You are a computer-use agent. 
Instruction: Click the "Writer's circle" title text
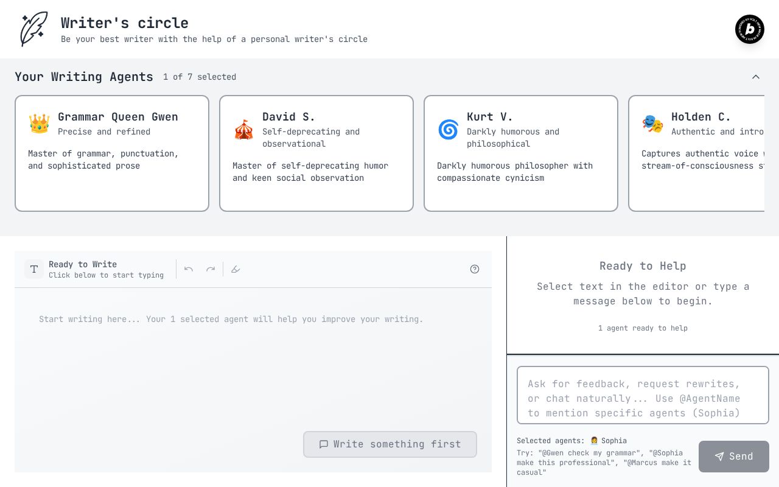point(125,23)
